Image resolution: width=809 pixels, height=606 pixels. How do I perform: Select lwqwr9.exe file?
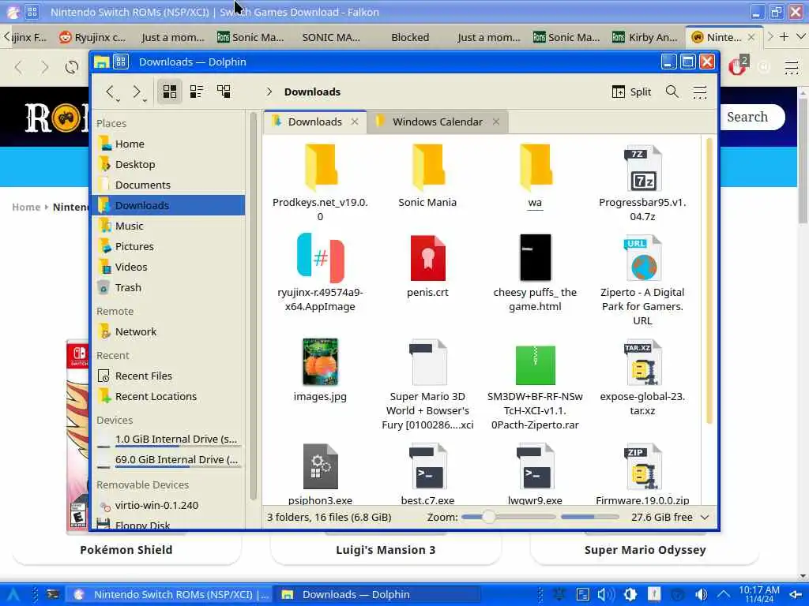535,474
